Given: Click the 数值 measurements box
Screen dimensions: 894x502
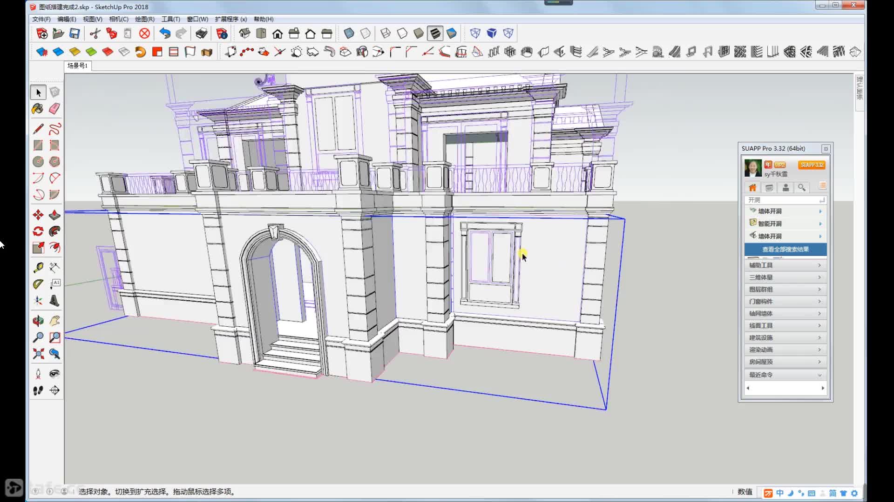Looking at the screenshot, I should pos(745,492).
